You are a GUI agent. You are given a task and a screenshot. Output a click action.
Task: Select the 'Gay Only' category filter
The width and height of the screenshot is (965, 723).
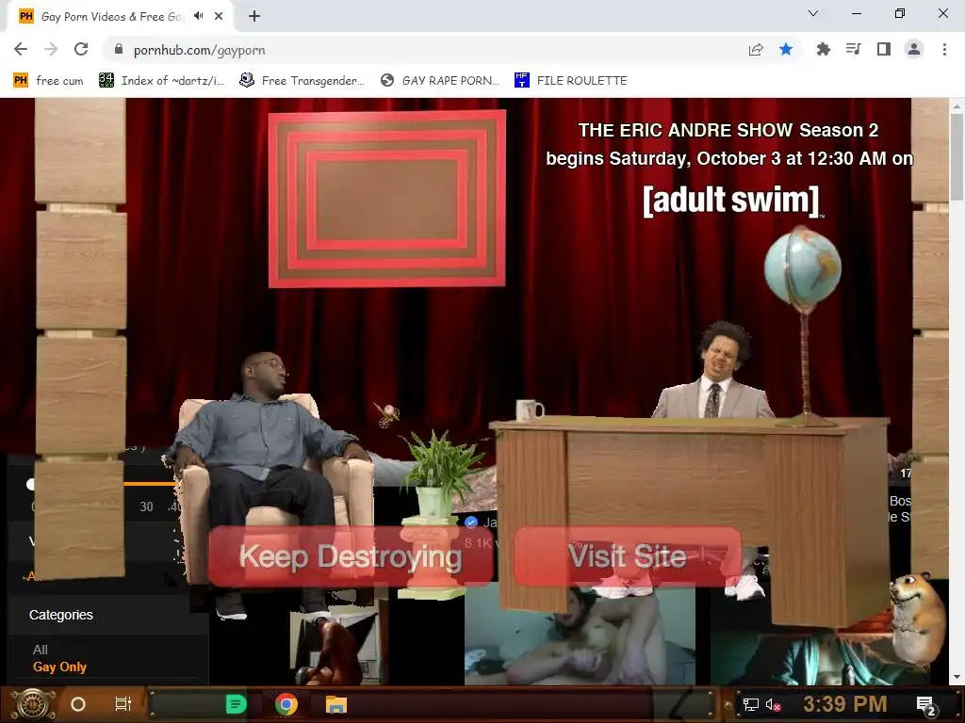pos(59,667)
